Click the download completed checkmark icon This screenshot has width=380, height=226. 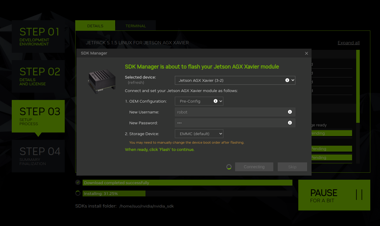[x=78, y=182]
